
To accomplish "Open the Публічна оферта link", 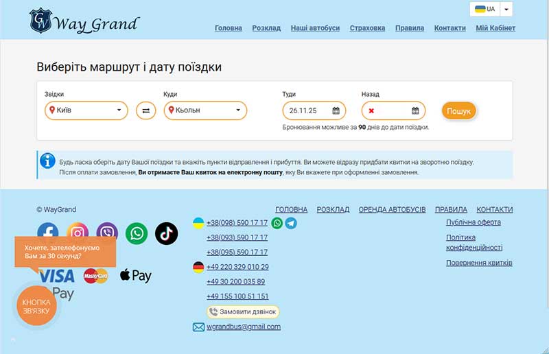I will click(473, 222).
